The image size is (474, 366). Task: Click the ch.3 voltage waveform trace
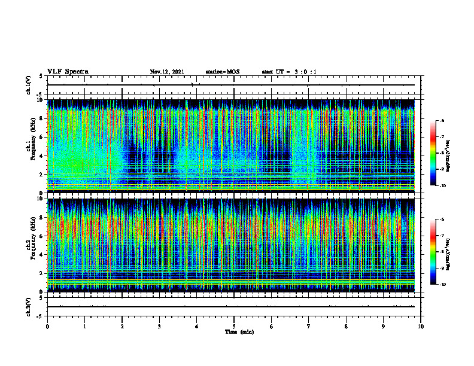click(x=231, y=307)
